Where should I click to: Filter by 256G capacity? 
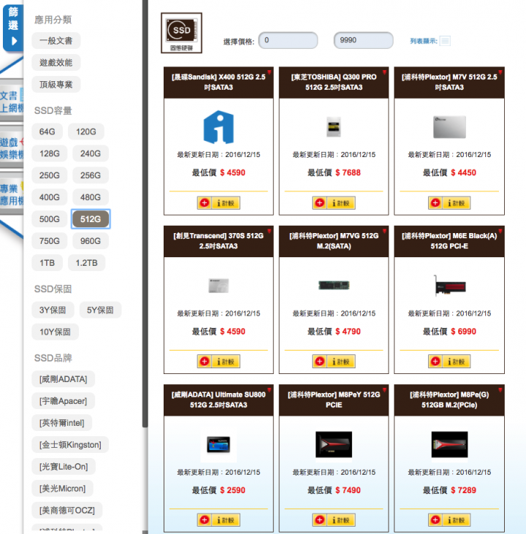click(x=91, y=175)
